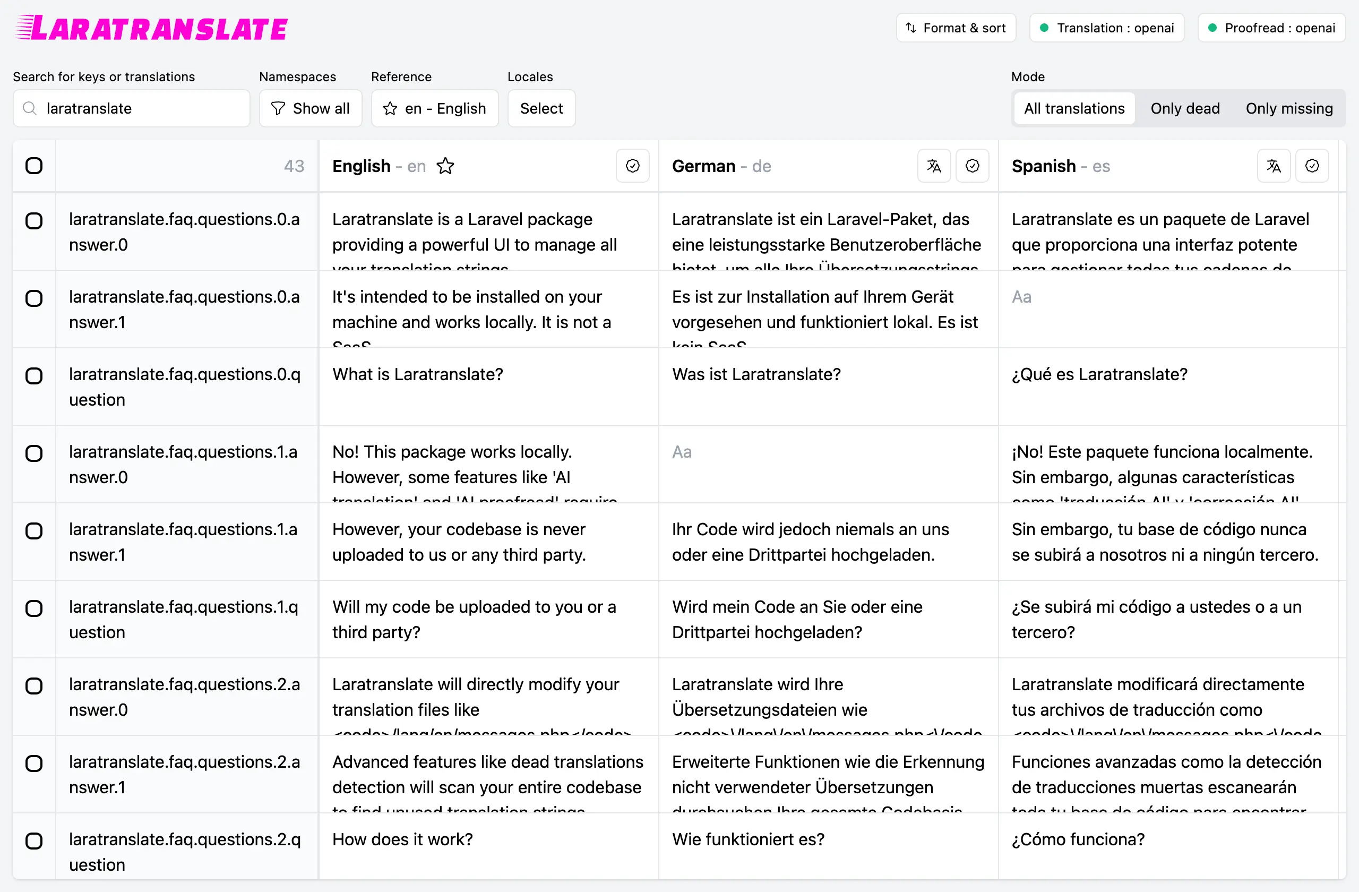Screen dimensions: 1359x892
Task: Toggle the select-all checkbox
Action: coord(34,165)
